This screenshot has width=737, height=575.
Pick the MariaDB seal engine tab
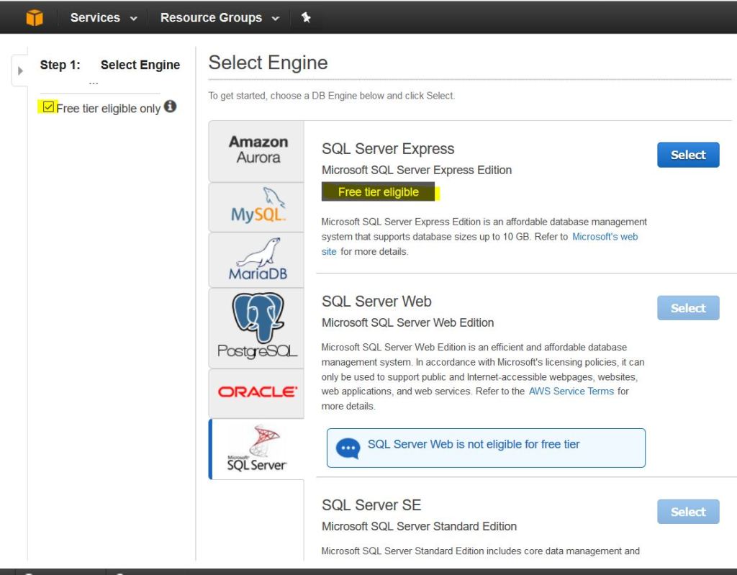(257, 260)
